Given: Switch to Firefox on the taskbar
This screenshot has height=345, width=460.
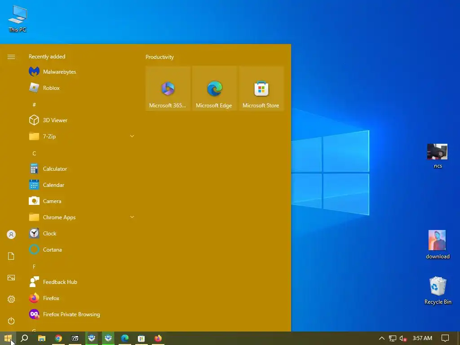Looking at the screenshot, I should [x=158, y=338].
